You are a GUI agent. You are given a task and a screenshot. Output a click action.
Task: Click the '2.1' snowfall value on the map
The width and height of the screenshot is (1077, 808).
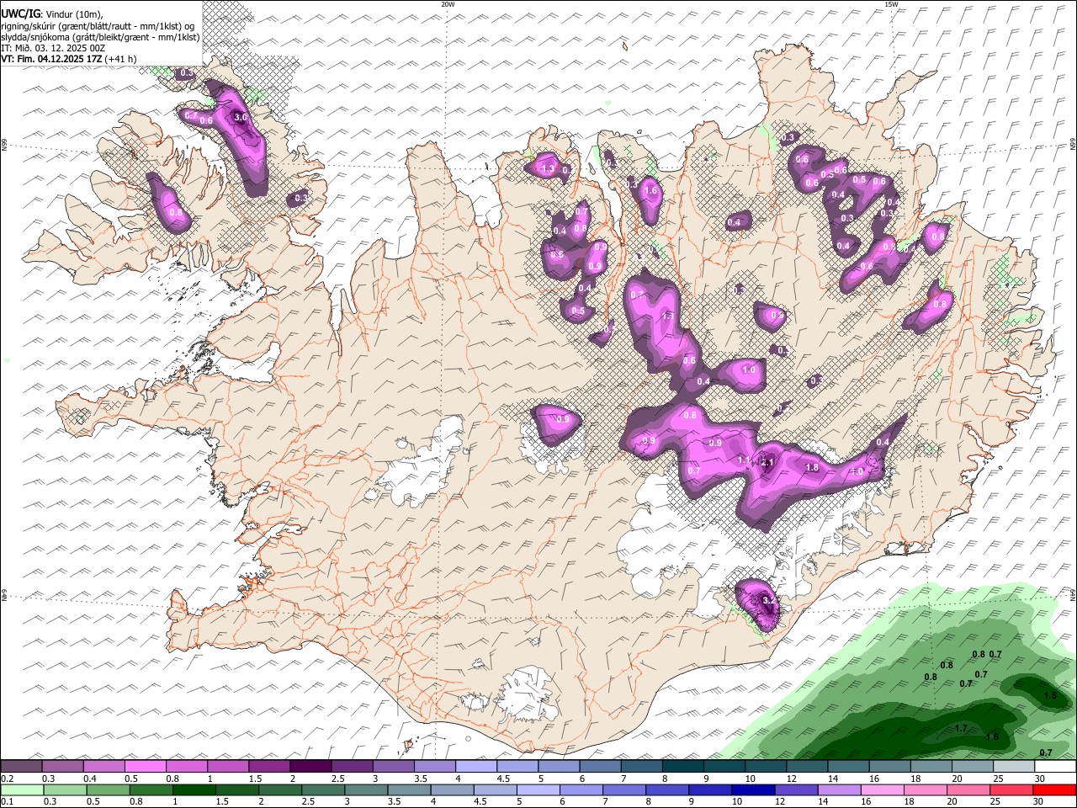[767, 462]
